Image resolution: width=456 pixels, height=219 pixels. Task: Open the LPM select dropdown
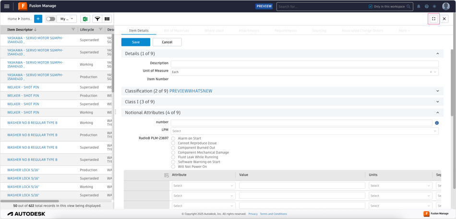coord(304,131)
